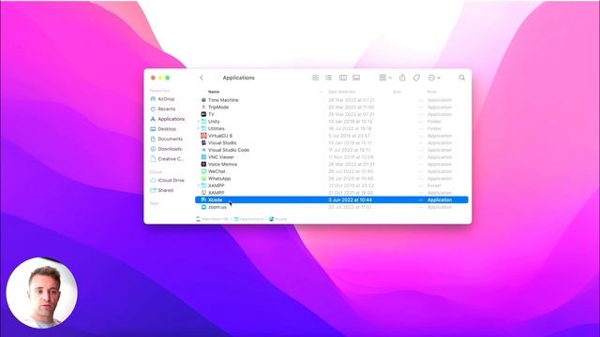Screen dimensions: 600x337
Task: Select the zoom.us app icon
Action: point(203,207)
